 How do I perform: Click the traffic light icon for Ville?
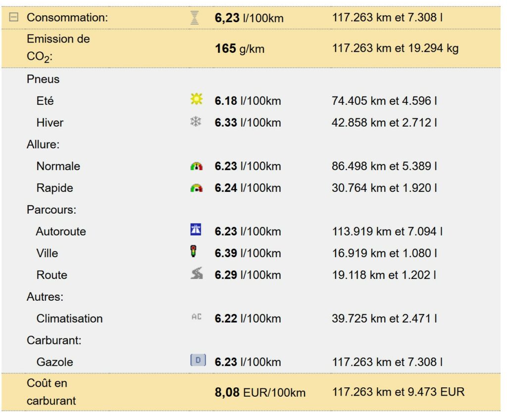(194, 252)
